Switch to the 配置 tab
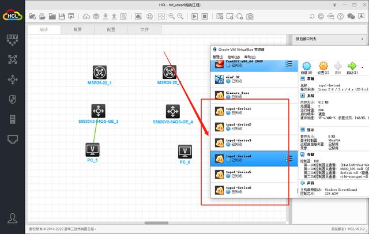The height and width of the screenshot is (234, 369). [111, 29]
